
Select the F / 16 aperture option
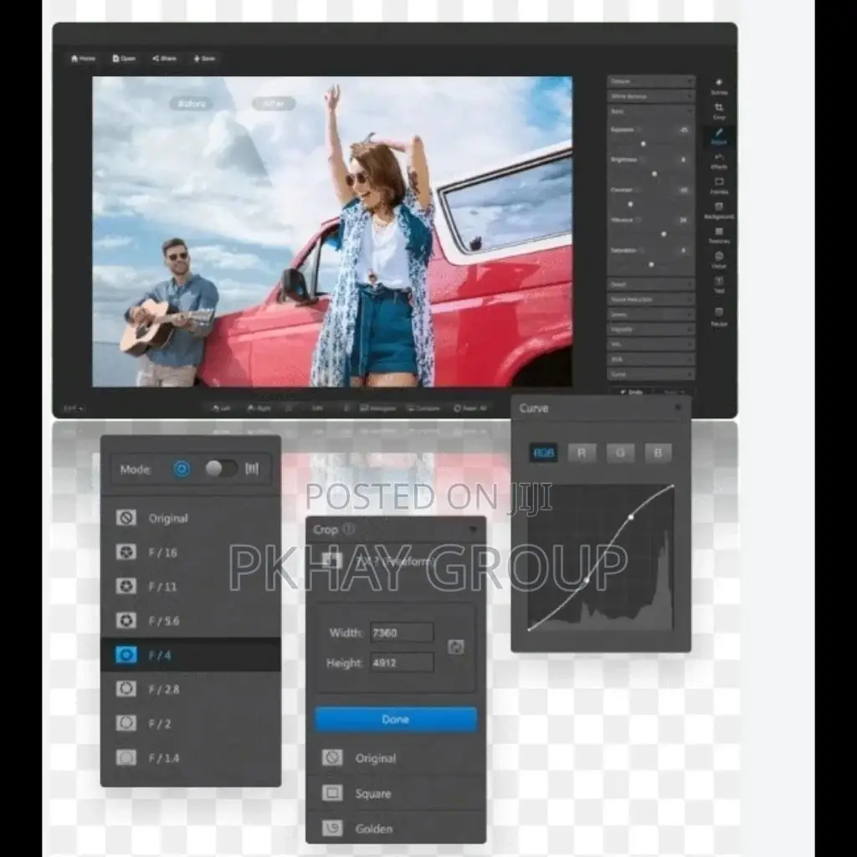coord(191,552)
